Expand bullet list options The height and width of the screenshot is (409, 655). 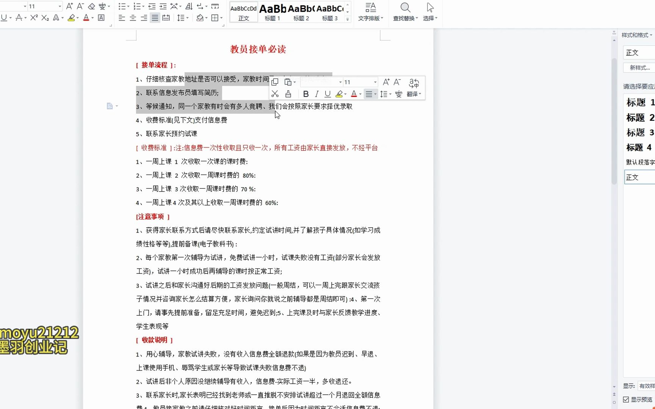pos(128,6)
